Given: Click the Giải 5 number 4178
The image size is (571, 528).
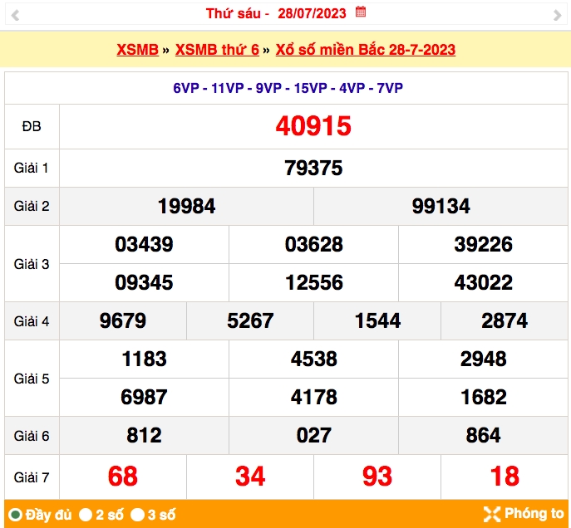Looking at the screenshot, I should pyautogui.click(x=313, y=397).
